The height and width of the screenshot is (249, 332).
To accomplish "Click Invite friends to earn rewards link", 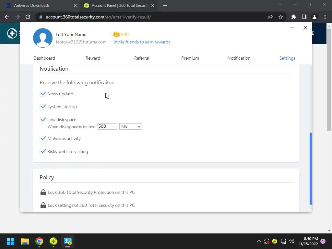I will tap(142, 42).
